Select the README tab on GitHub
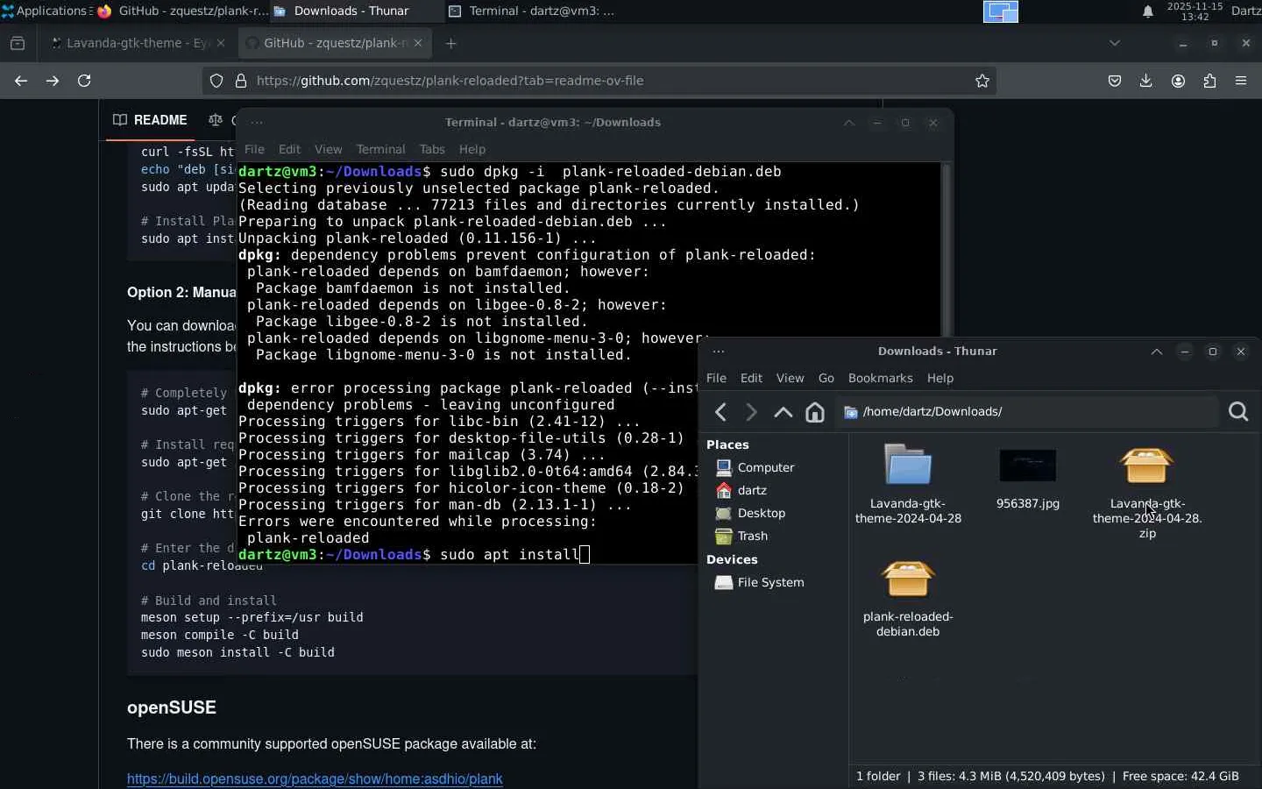This screenshot has width=1262, height=789. click(150, 120)
